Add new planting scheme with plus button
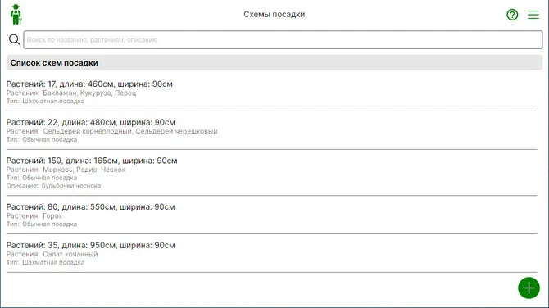This screenshot has height=308, width=549. [x=529, y=288]
